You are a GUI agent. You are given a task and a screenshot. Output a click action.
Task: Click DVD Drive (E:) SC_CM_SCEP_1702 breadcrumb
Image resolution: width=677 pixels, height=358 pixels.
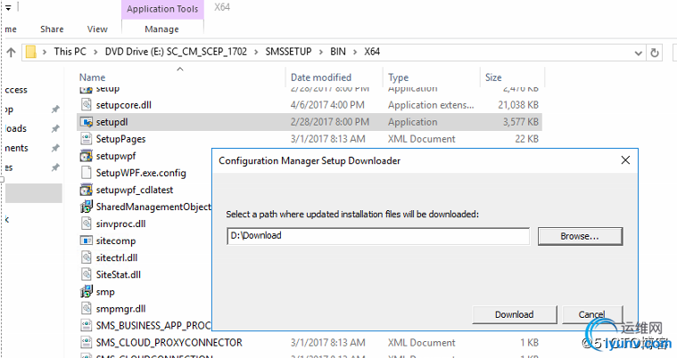click(x=176, y=52)
